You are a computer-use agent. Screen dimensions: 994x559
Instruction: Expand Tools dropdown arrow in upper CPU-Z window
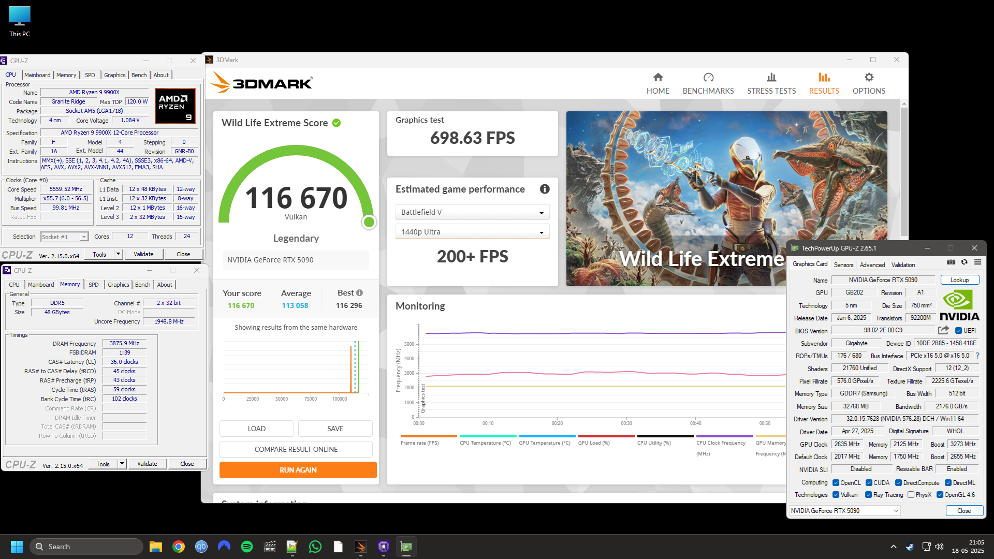[x=118, y=254]
